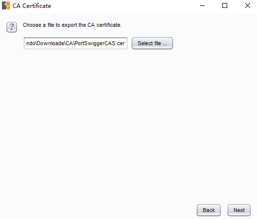Minimize the CA Certificate window
Screen dimensions: 257x219
pos(202,6)
